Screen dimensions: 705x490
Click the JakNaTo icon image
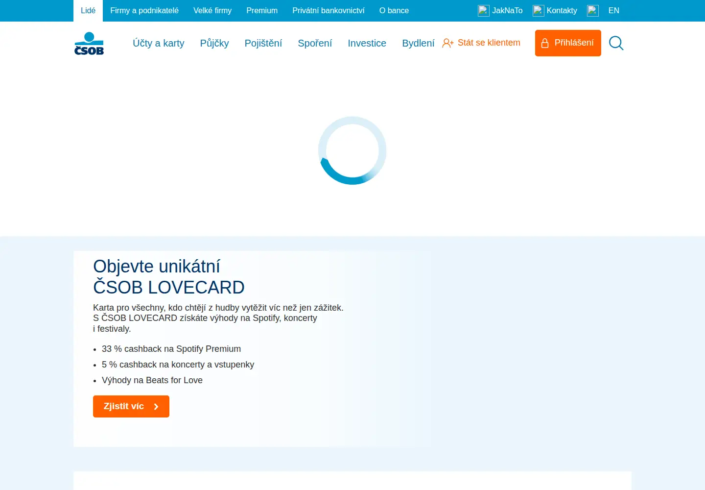click(484, 11)
